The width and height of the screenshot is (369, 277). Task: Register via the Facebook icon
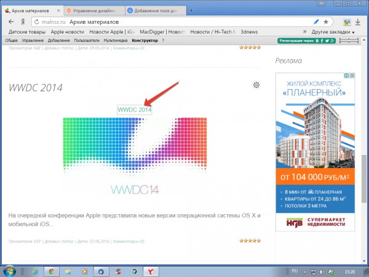click(322, 41)
